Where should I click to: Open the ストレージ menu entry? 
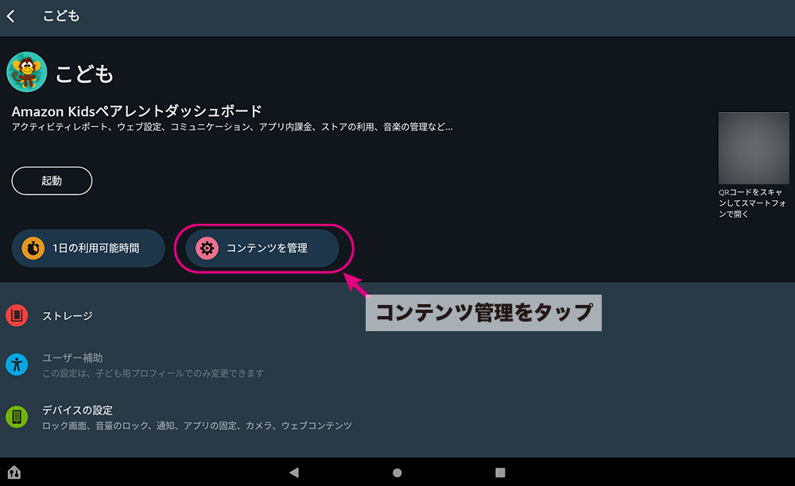pyautogui.click(x=68, y=316)
